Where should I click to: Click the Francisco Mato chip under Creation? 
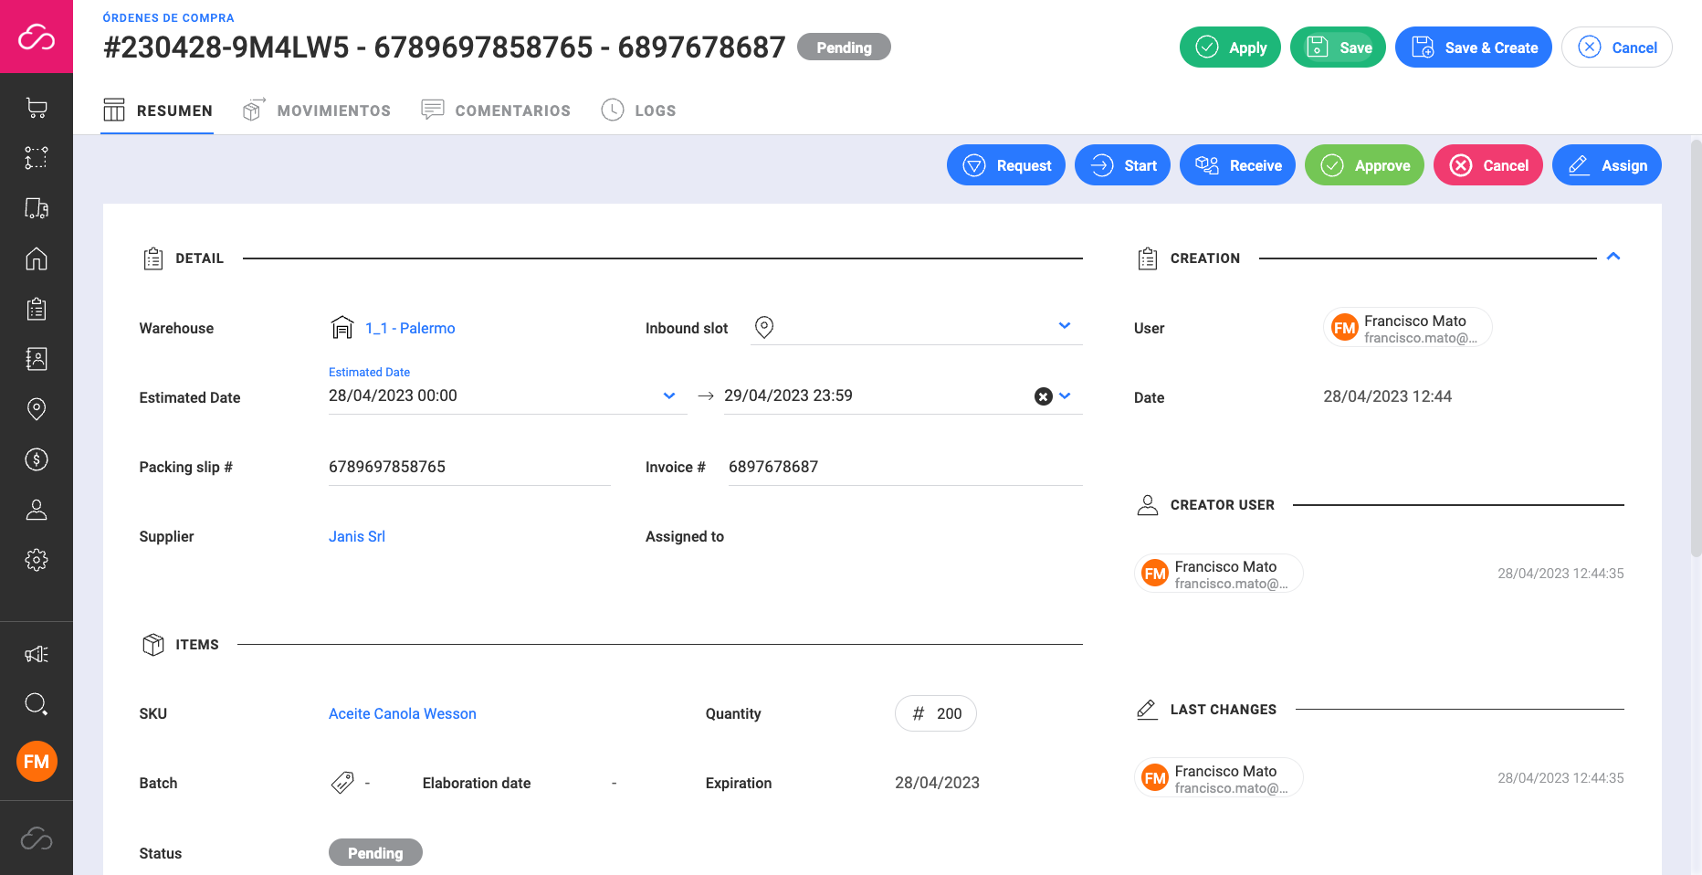[x=1407, y=328]
